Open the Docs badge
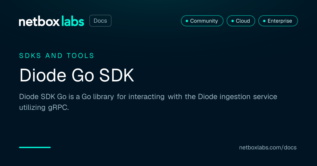The height and width of the screenshot is (166, 317). [100, 21]
